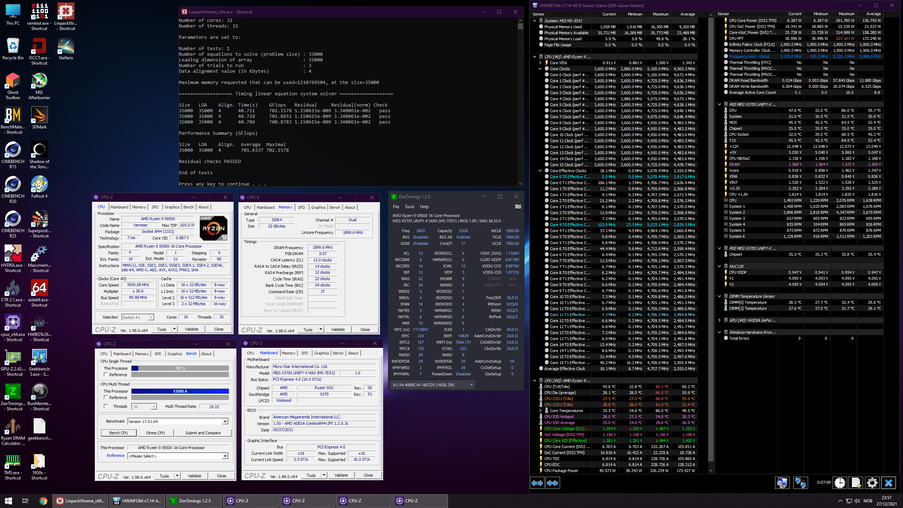Open the 3DMark desktop icon
The image size is (903, 508).
coord(39,118)
